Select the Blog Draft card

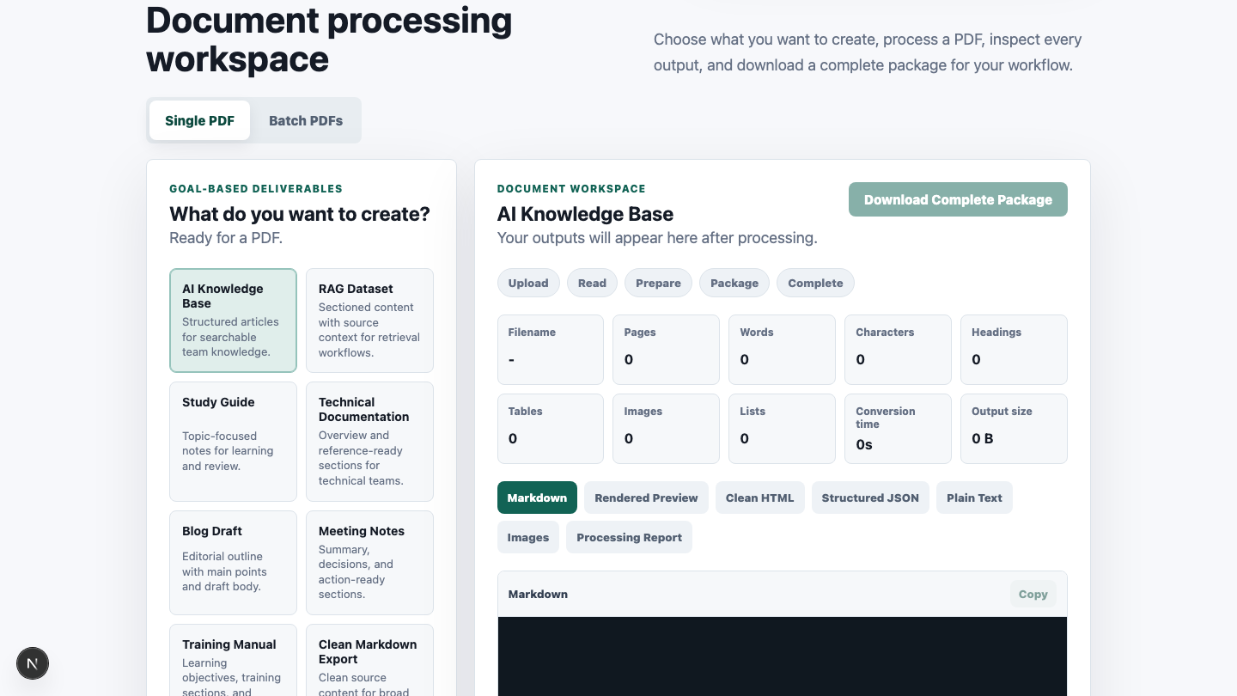click(233, 563)
